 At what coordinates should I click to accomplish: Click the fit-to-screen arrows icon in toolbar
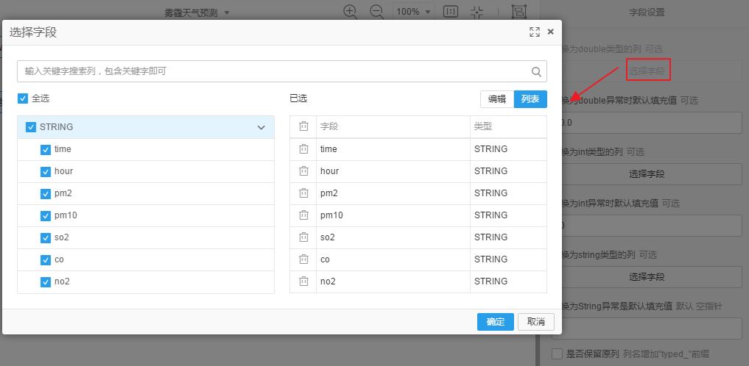(x=477, y=12)
